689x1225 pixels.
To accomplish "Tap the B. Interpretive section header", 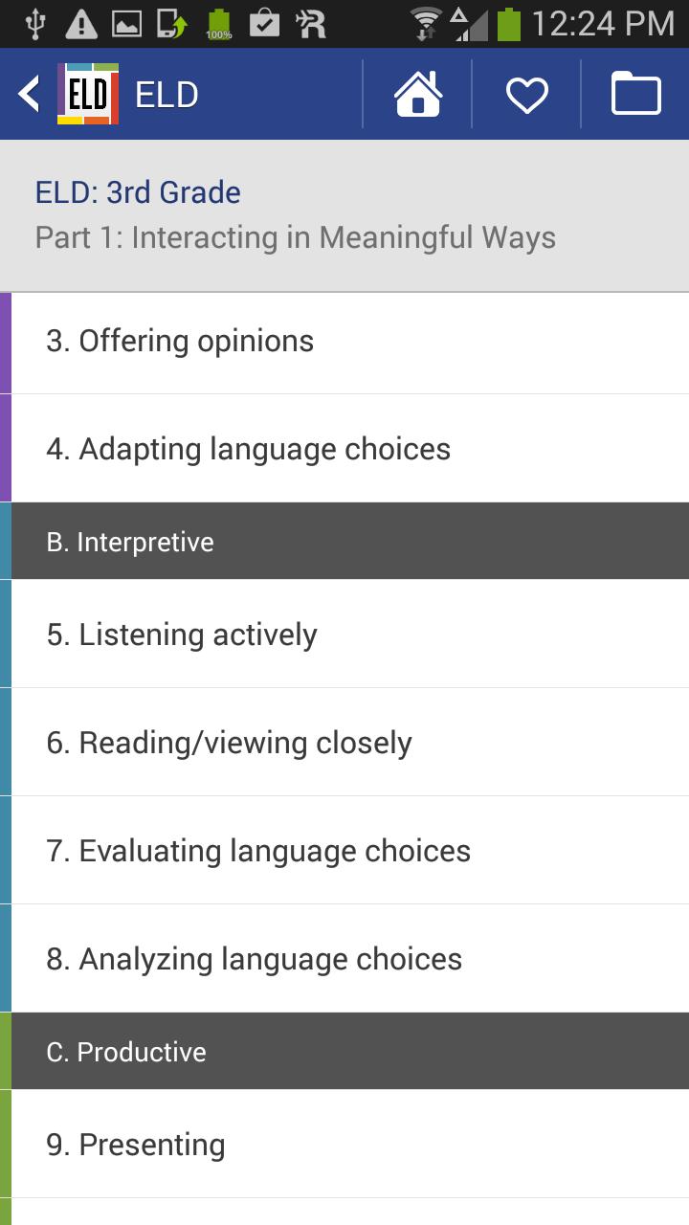I will [344, 542].
